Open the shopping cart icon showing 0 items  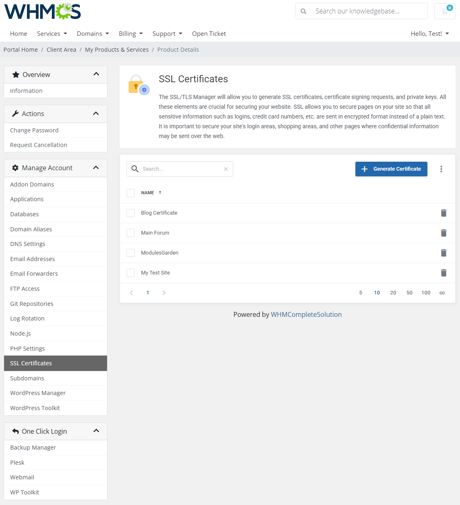pos(445,11)
